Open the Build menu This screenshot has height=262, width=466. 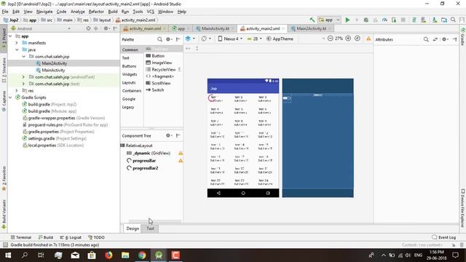click(x=113, y=12)
